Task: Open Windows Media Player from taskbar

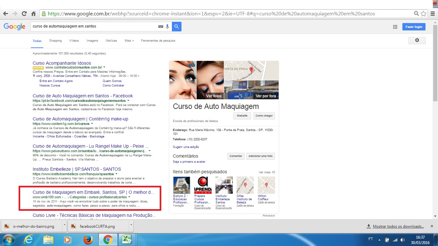Action: (68, 240)
